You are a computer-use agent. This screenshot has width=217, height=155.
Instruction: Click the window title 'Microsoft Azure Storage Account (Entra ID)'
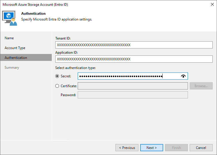coord(35,5)
